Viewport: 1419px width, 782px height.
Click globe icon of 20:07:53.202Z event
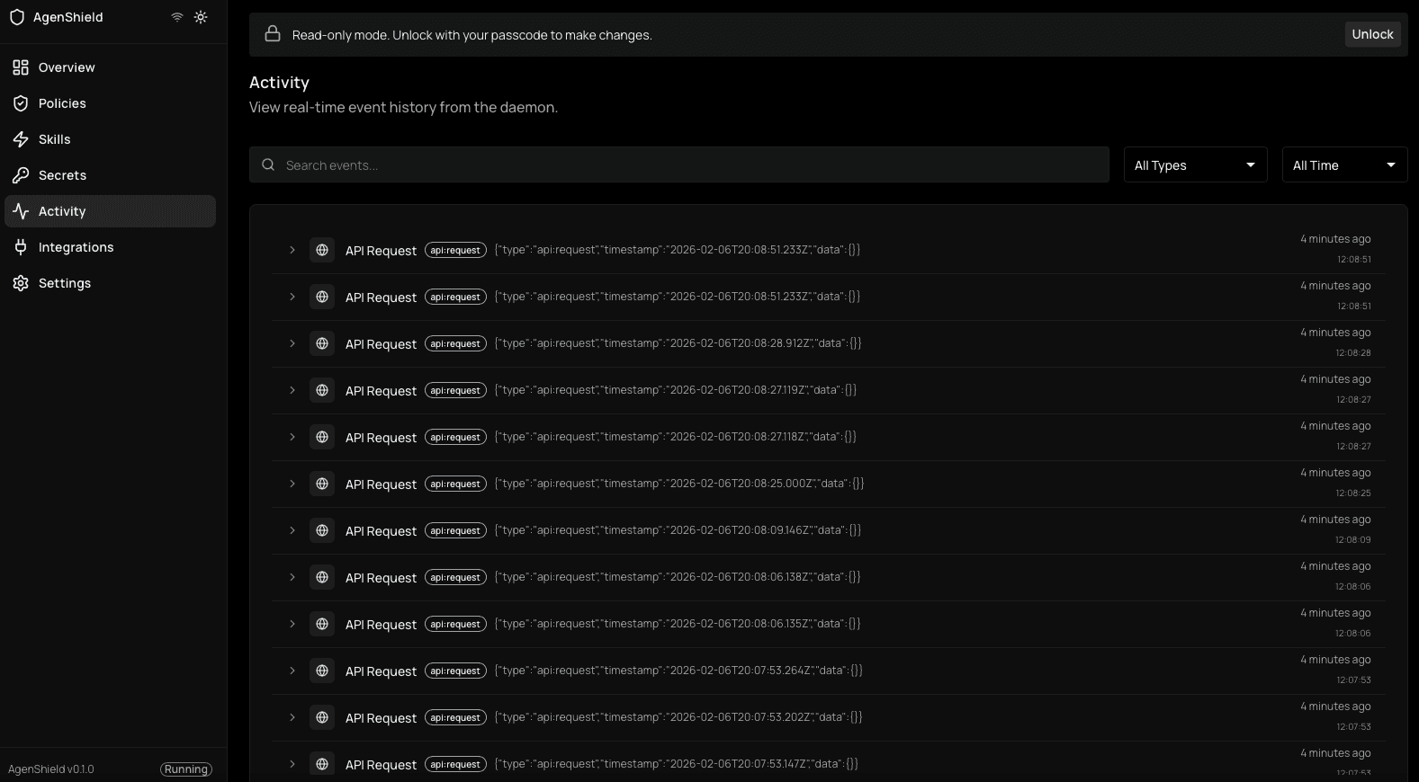pos(322,717)
